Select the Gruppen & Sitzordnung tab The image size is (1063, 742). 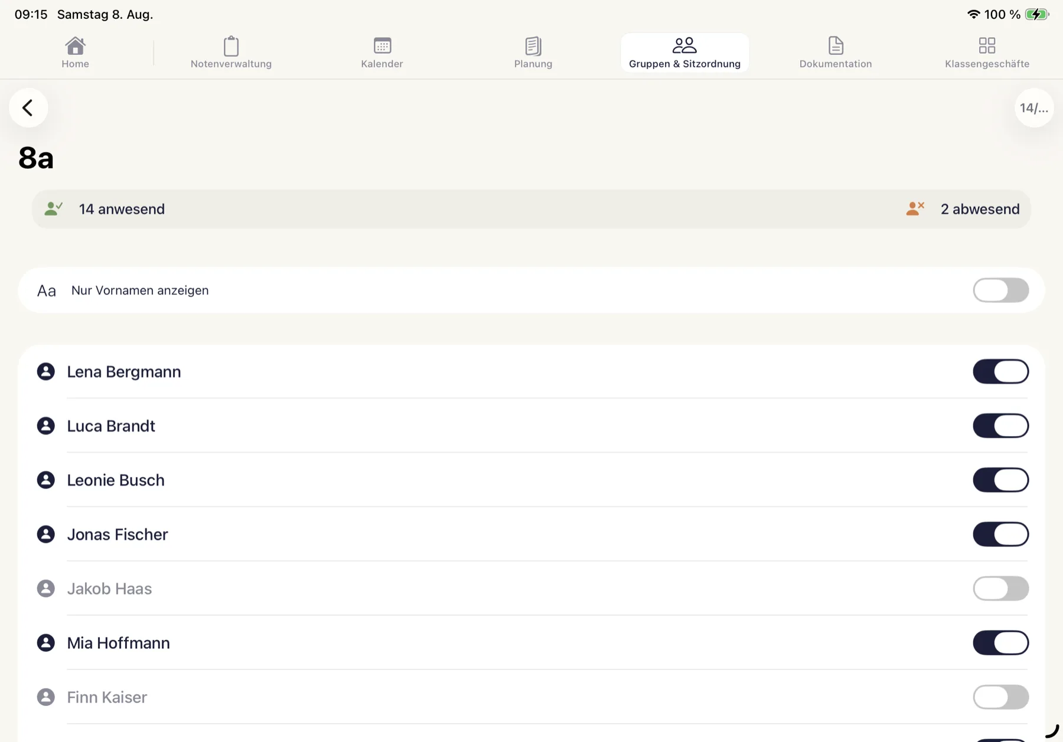684,53
